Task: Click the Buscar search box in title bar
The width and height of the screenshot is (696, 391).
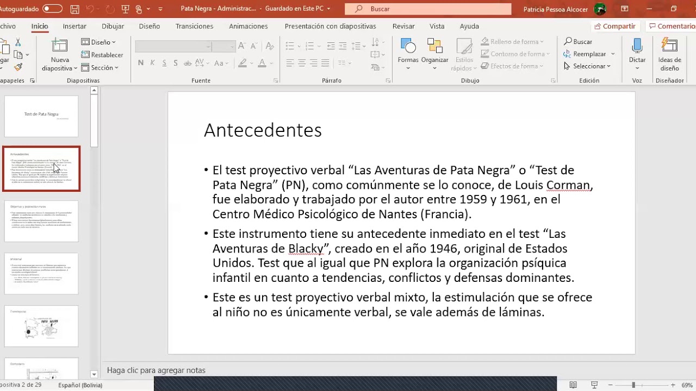Action: 428,9
